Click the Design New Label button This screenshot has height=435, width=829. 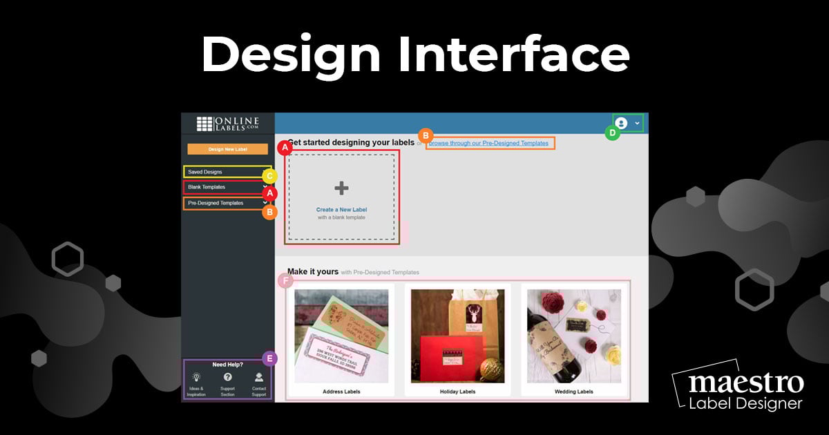coord(227,149)
